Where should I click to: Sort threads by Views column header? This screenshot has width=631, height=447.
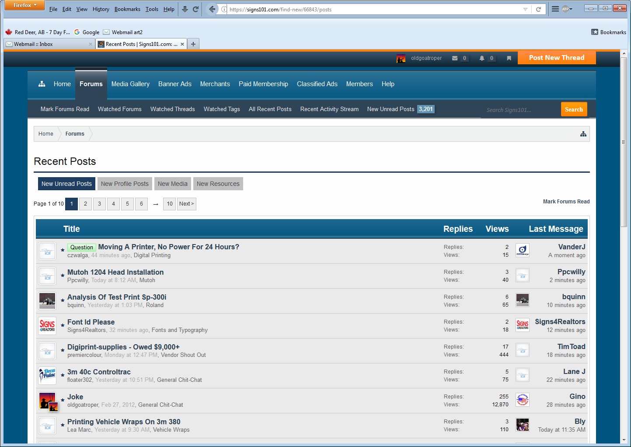click(497, 229)
